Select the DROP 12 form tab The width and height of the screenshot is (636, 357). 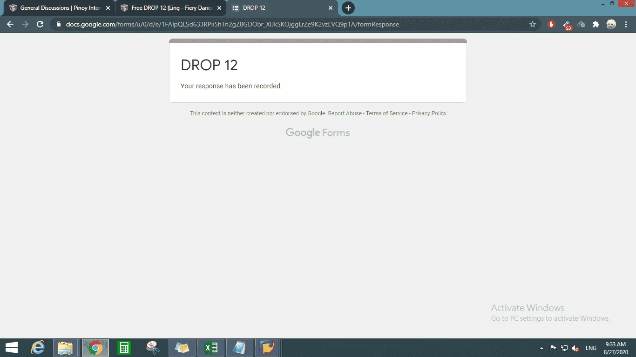point(283,8)
